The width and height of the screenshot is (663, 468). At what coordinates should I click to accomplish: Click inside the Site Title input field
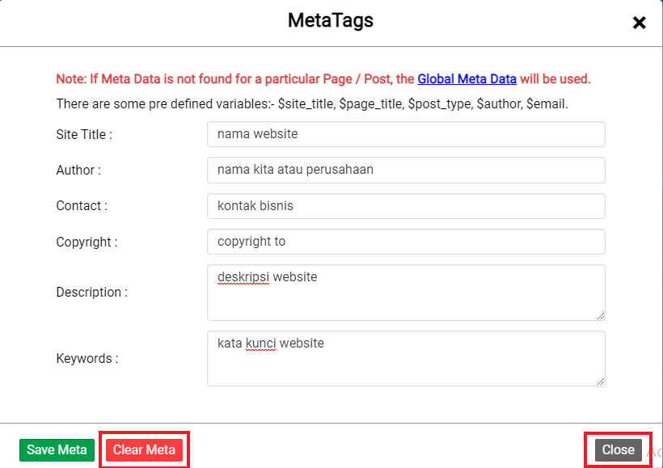point(404,134)
